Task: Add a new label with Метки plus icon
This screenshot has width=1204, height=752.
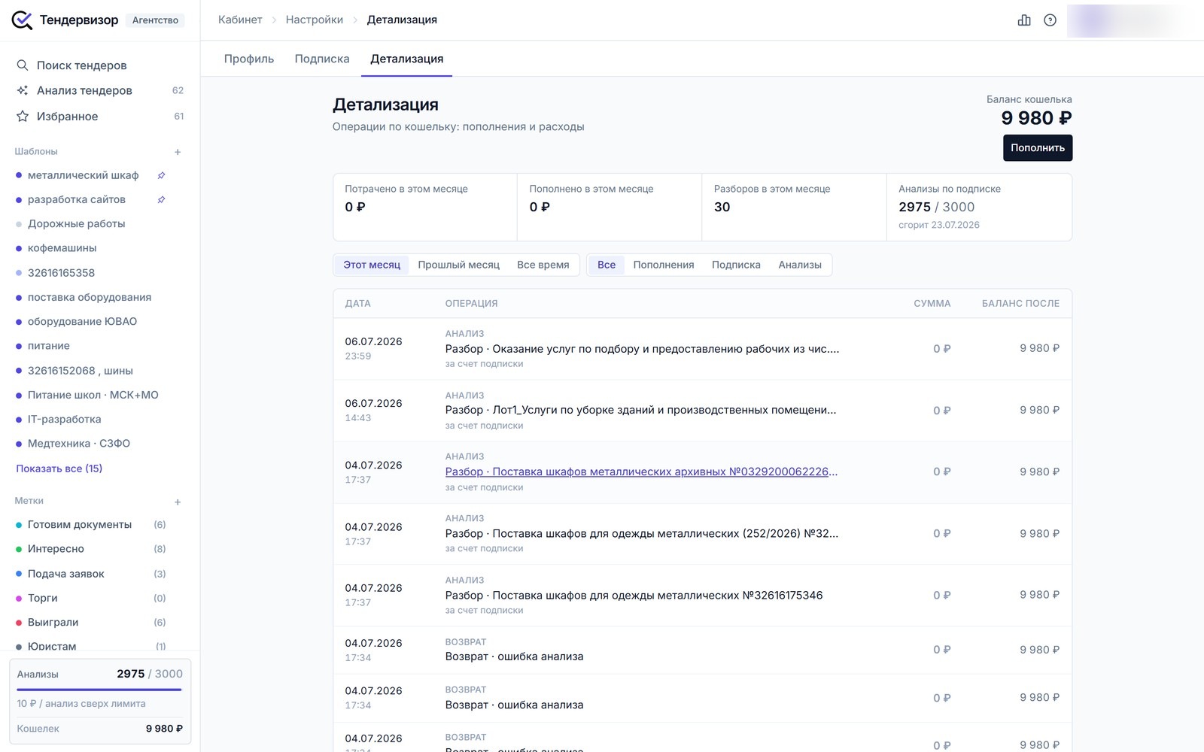Action: 178,502
